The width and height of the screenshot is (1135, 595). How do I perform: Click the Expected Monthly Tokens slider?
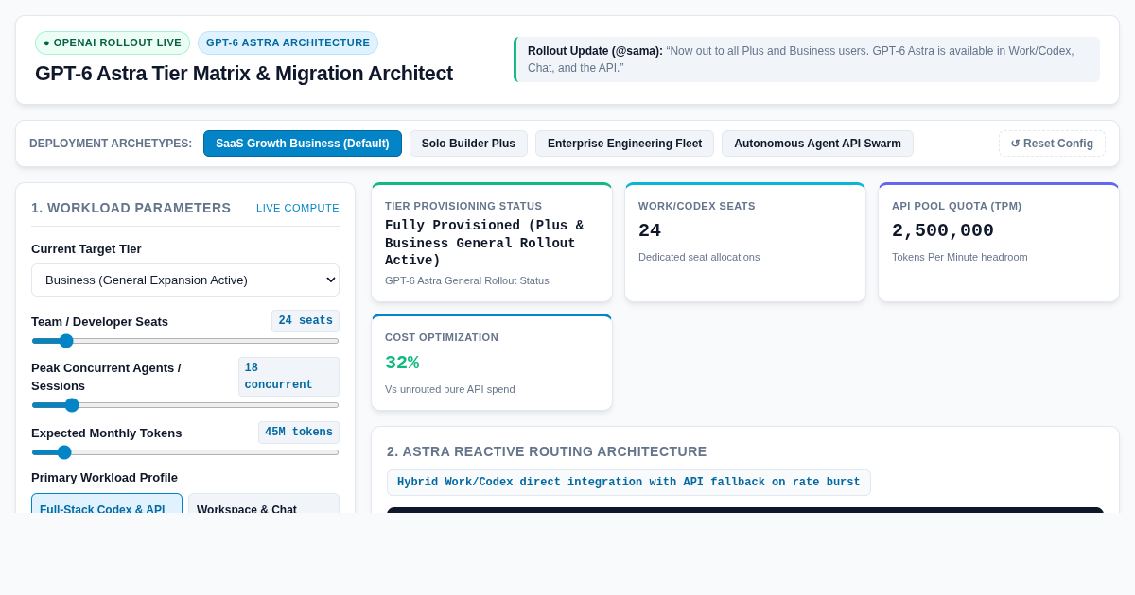[x=185, y=452]
